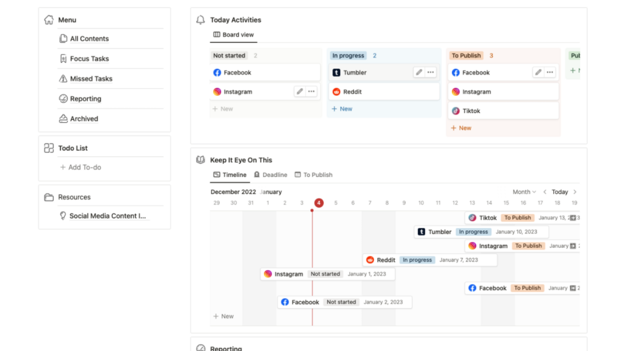The height and width of the screenshot is (351, 624).
Task: Add new item to the timeline
Action: pos(224,316)
